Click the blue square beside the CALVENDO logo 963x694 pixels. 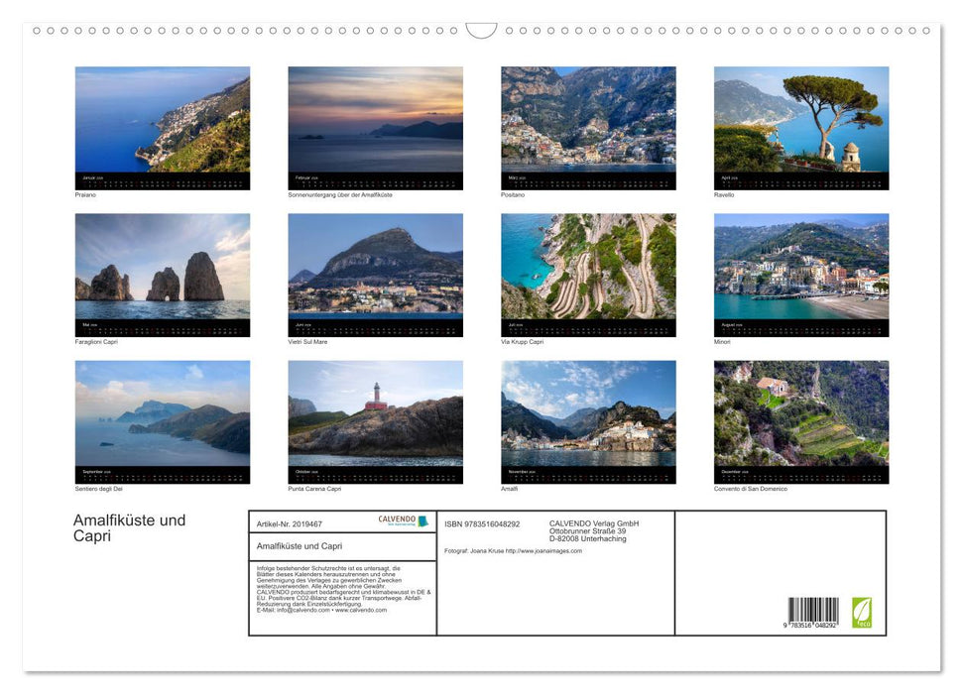tap(422, 521)
